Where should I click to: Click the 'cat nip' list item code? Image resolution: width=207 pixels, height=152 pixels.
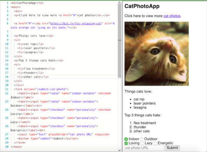30,44
